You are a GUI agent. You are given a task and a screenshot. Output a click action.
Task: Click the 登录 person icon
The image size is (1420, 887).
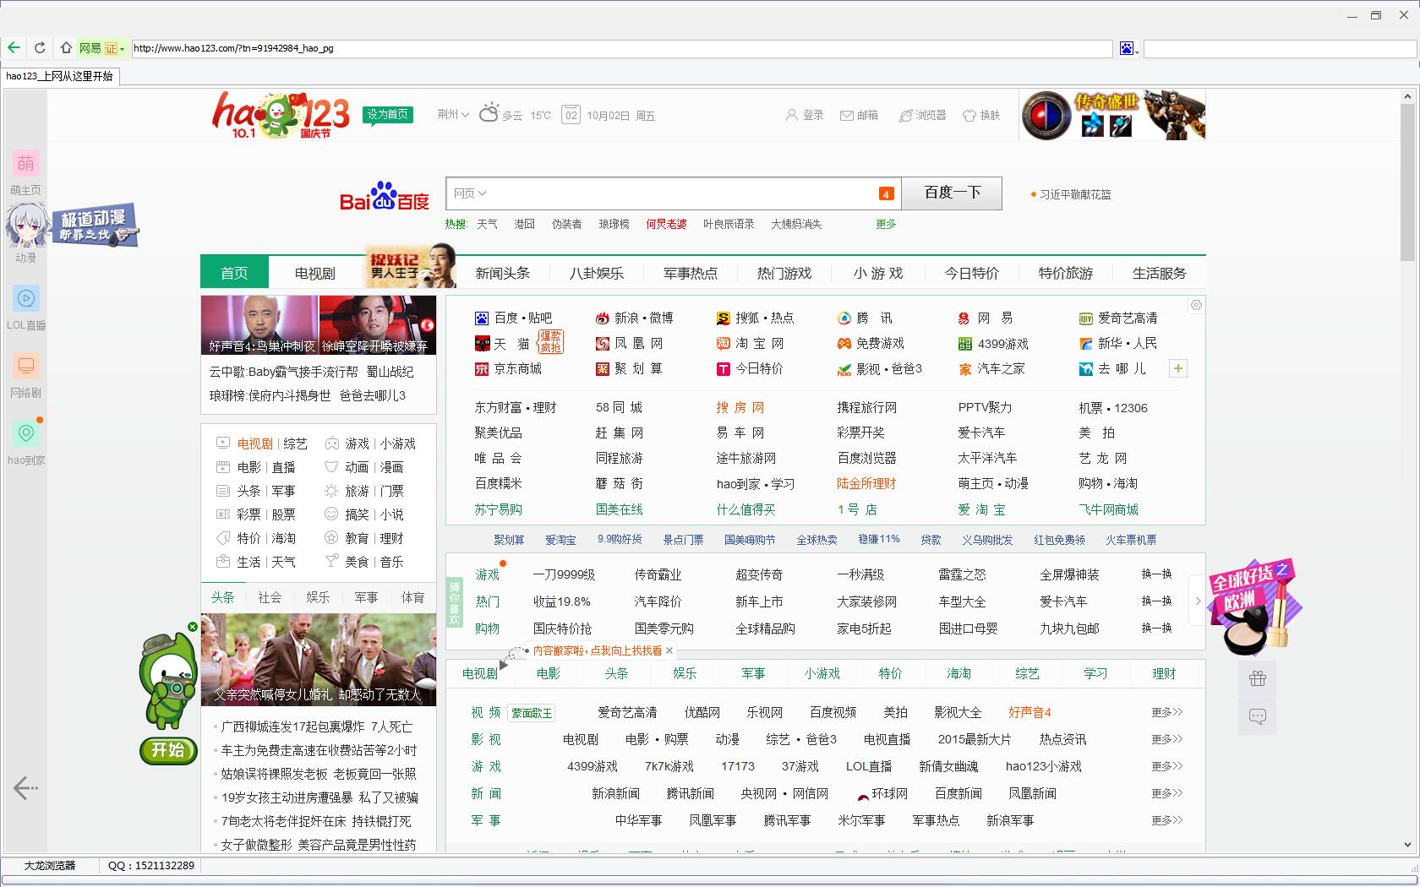point(791,115)
